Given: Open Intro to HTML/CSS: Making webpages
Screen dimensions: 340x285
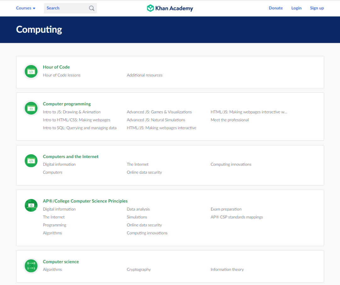Looking at the screenshot, I should tap(76, 120).
